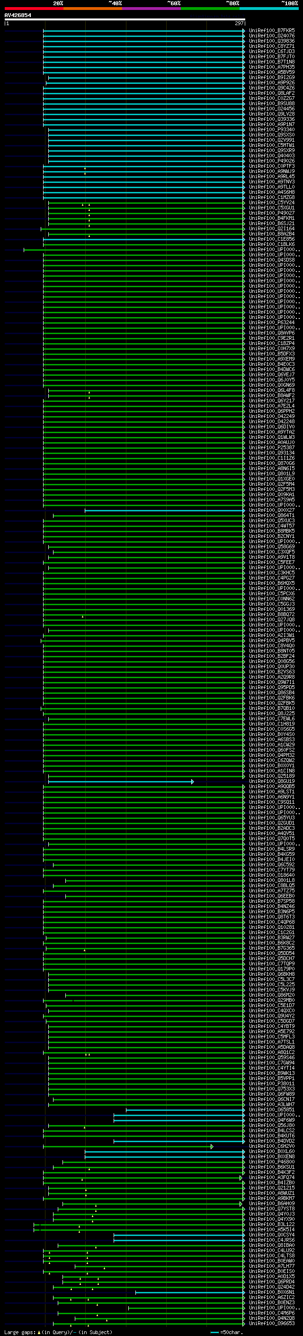
Task: Click the UniRef100_Q9SXS0 label
Action: (x=272, y=135)
